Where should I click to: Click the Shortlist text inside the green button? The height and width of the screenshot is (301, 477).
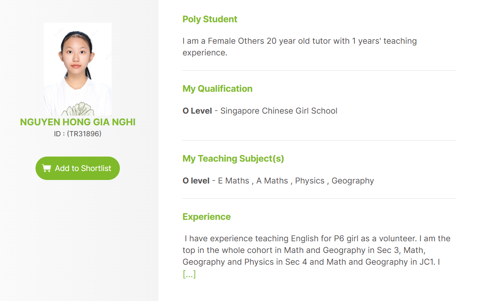(96, 168)
